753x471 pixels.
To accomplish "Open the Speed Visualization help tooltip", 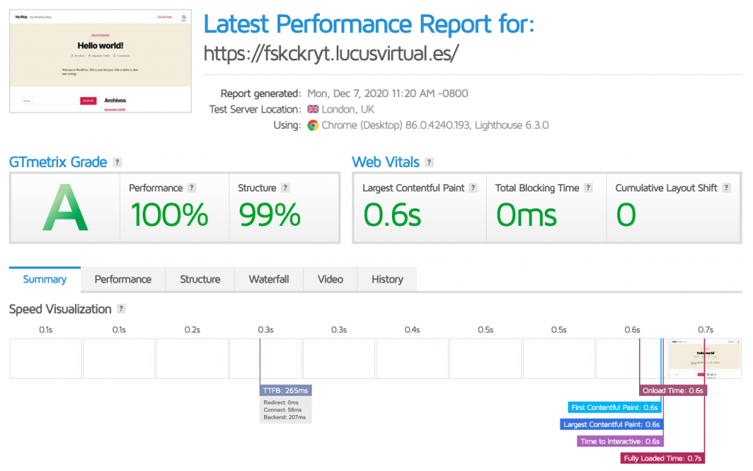I will pos(124,309).
